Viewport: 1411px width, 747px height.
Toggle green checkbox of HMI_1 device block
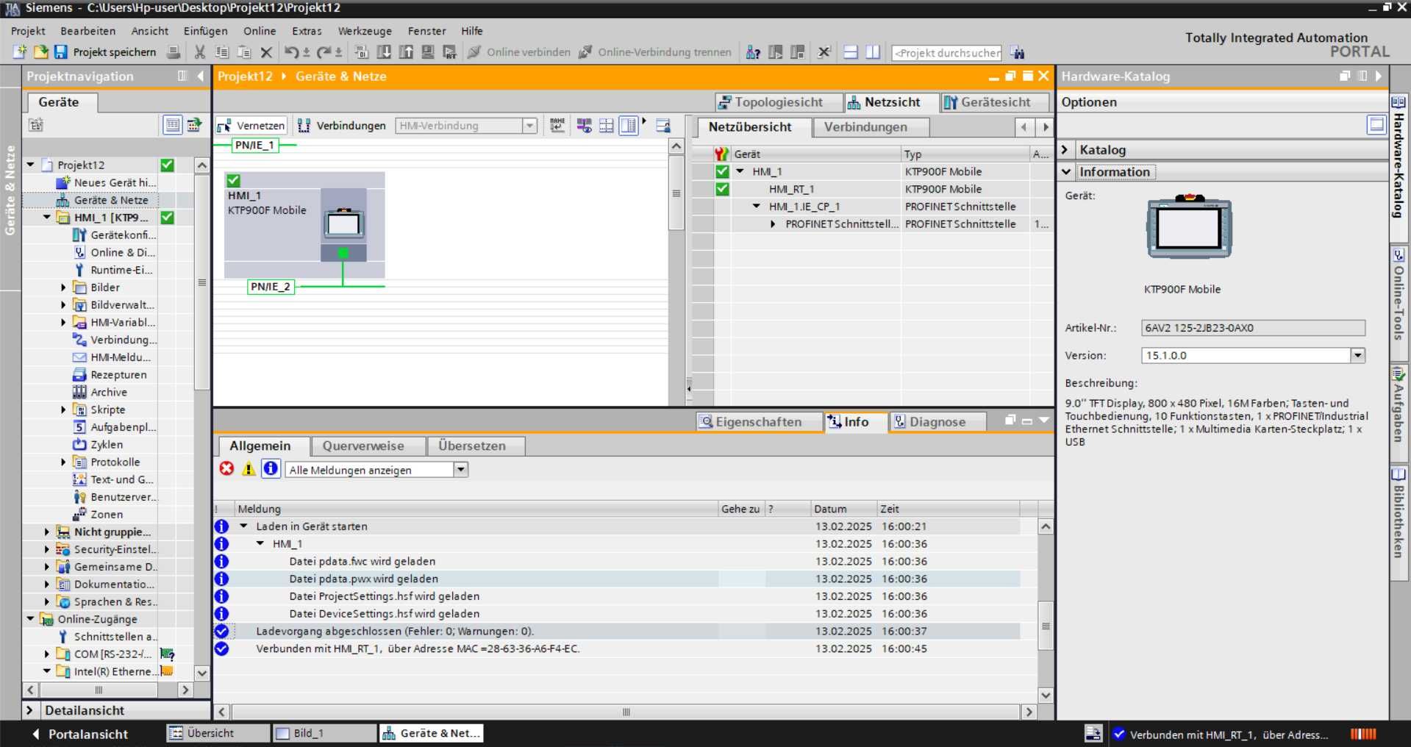click(234, 180)
